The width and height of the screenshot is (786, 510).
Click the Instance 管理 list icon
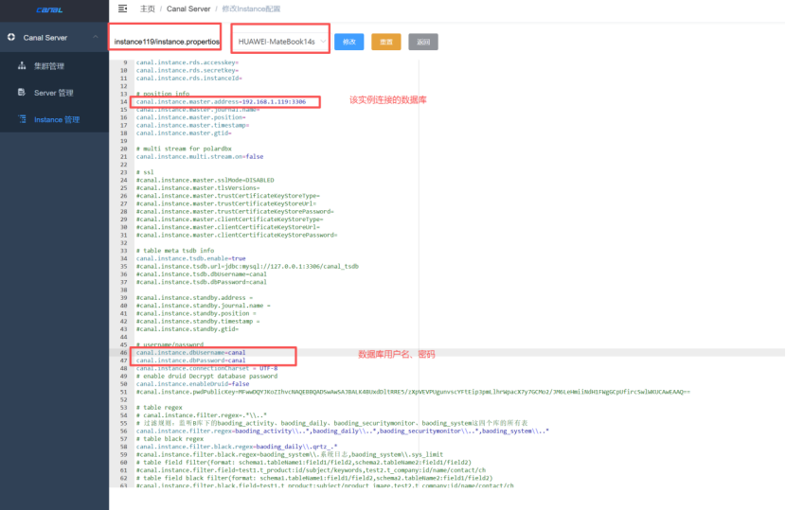[22, 119]
